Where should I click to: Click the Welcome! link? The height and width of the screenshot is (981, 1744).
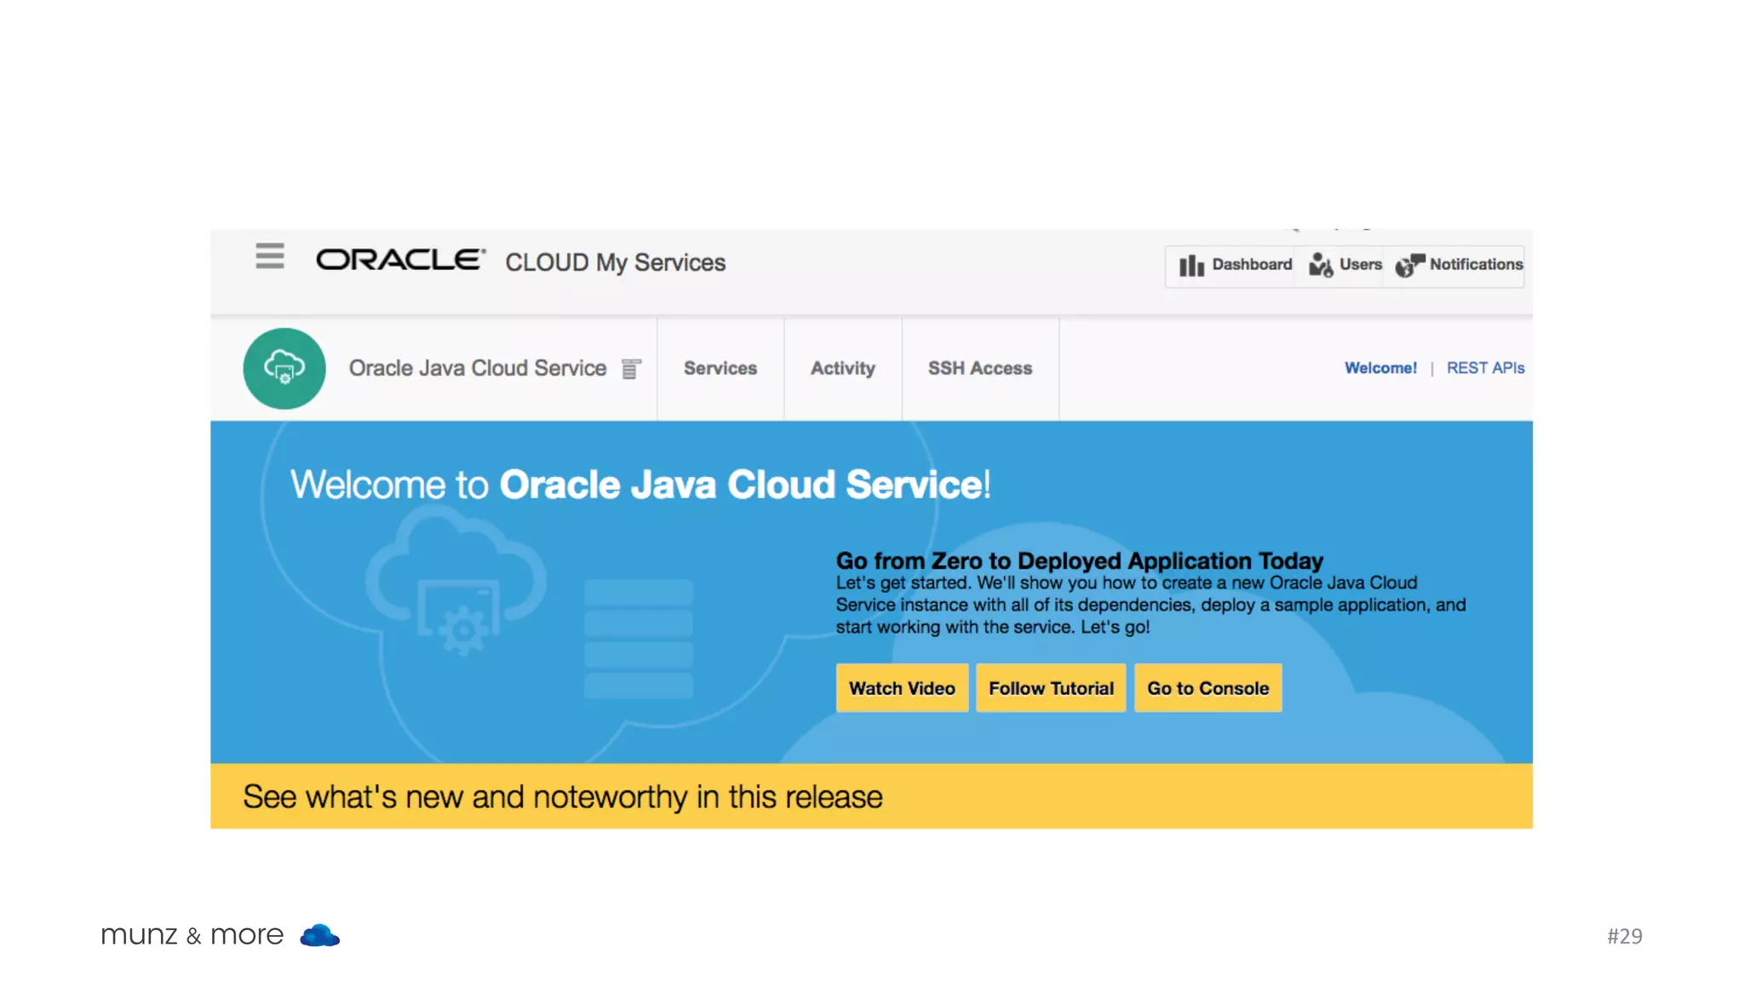pyautogui.click(x=1380, y=368)
